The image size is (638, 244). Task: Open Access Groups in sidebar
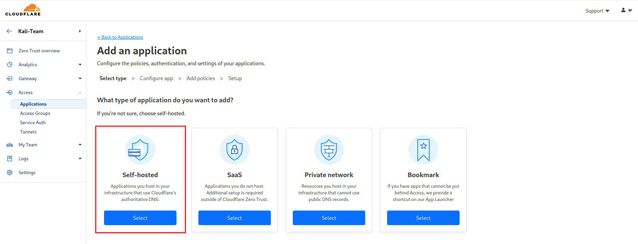[35, 113]
